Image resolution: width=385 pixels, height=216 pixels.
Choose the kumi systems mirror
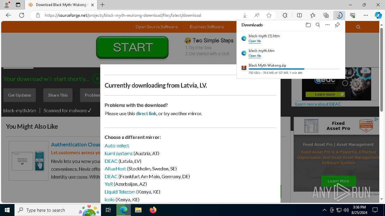point(119,153)
